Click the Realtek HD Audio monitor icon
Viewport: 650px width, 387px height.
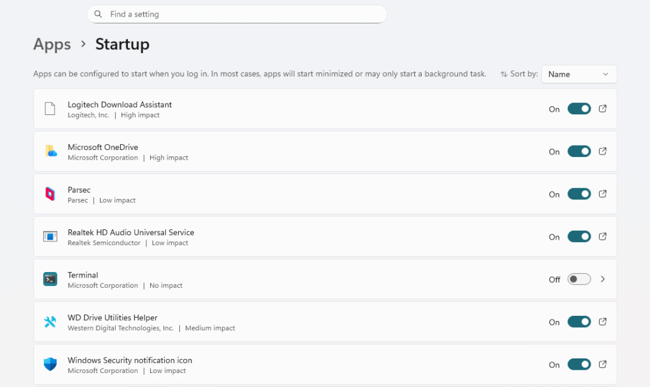(51, 236)
